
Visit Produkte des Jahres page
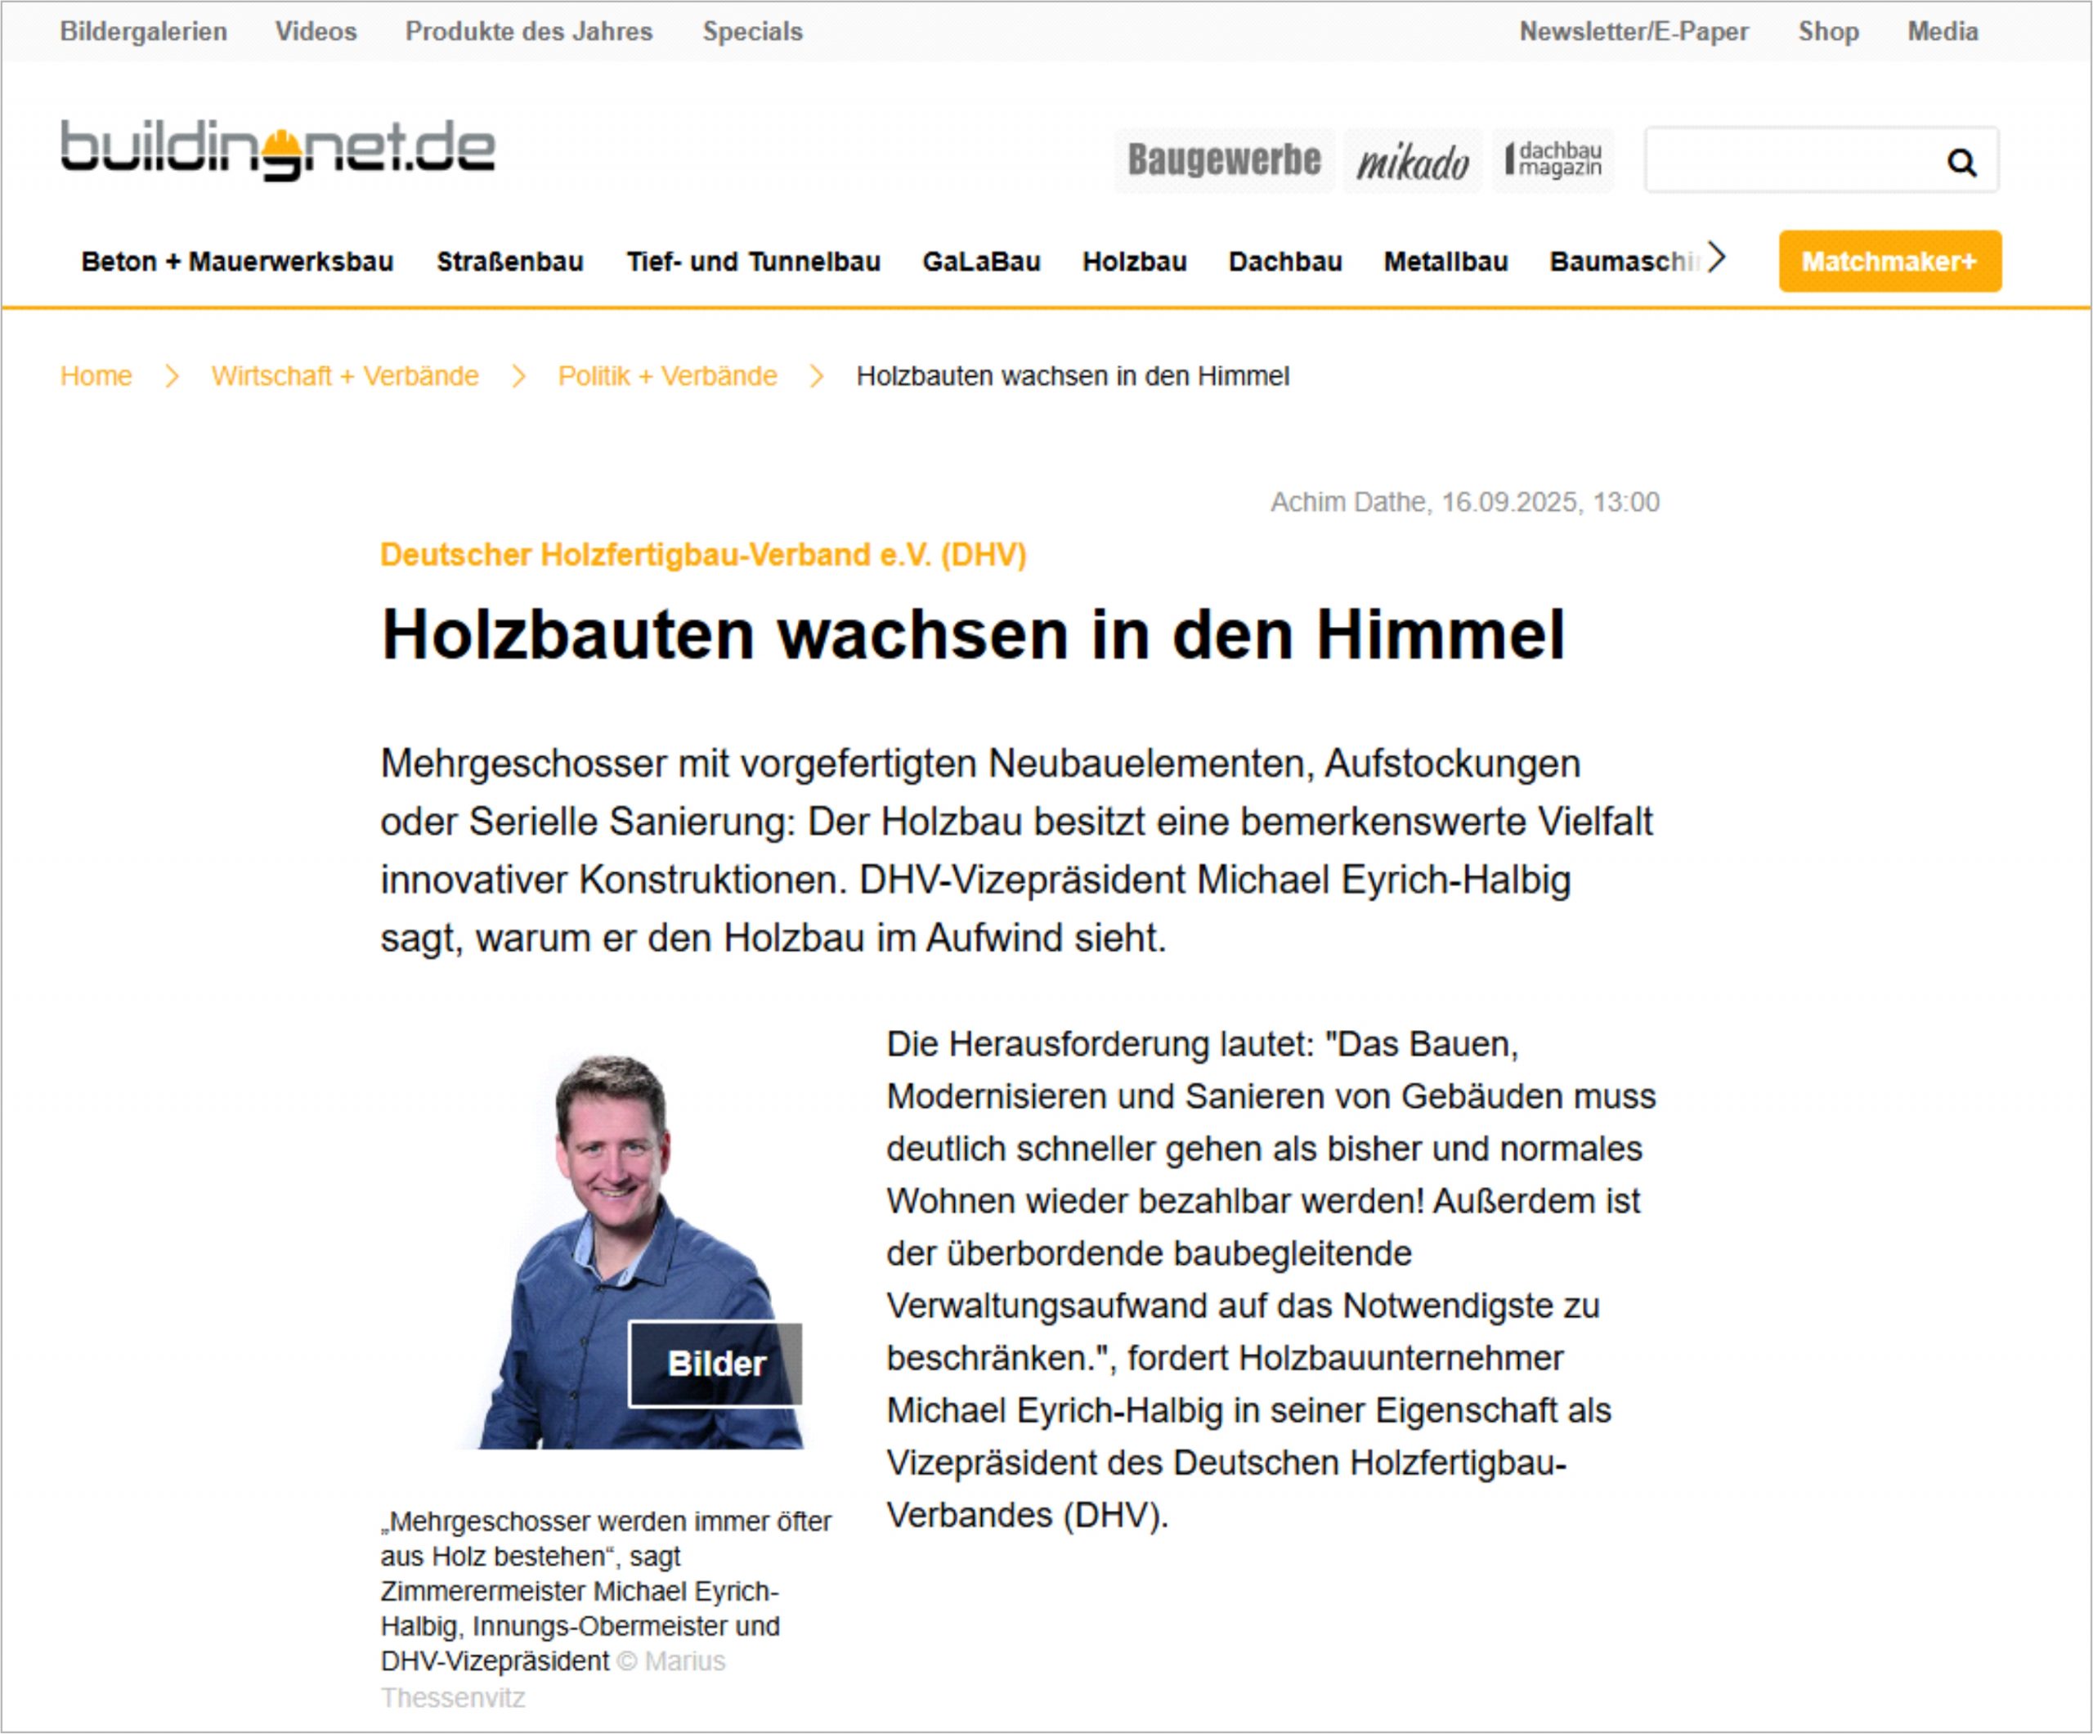tap(528, 32)
